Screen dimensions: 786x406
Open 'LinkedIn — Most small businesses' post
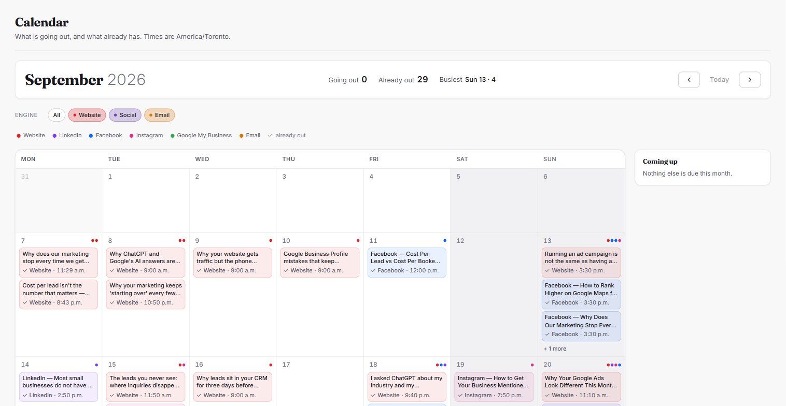pyautogui.click(x=59, y=387)
